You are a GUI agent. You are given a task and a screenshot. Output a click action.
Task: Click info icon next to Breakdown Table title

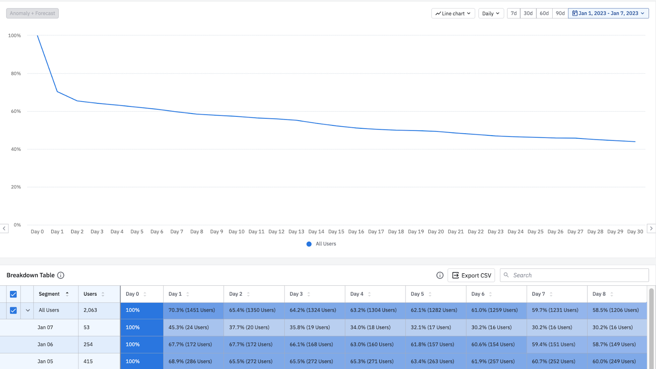[x=61, y=275]
